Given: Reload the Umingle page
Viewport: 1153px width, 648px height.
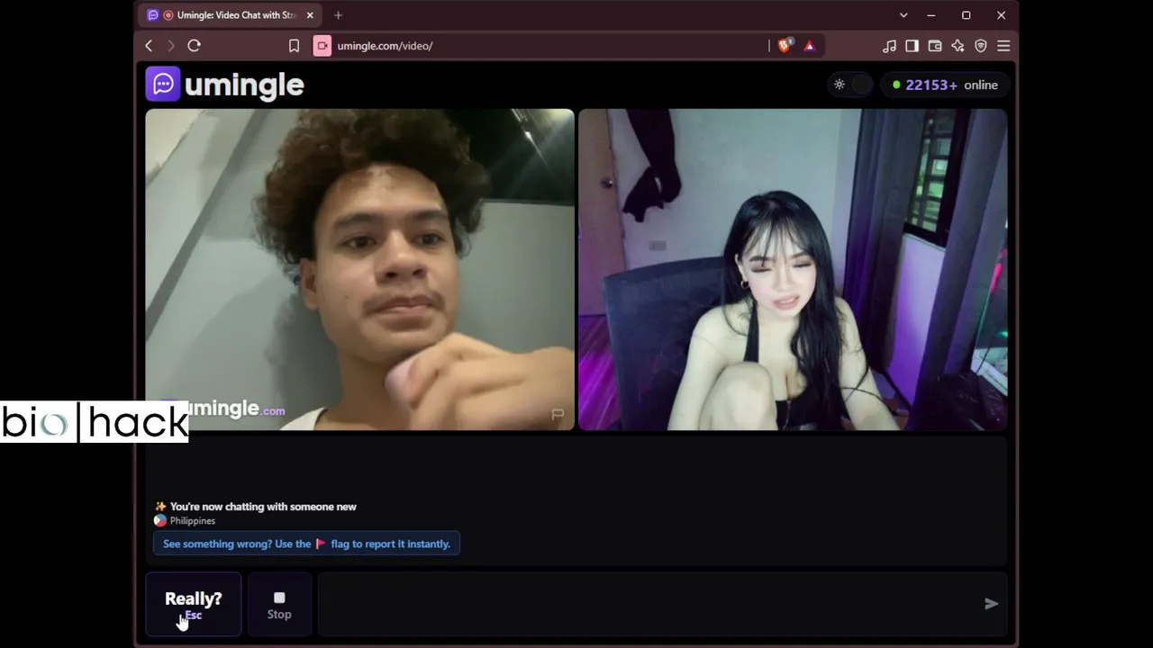Looking at the screenshot, I should (x=194, y=46).
